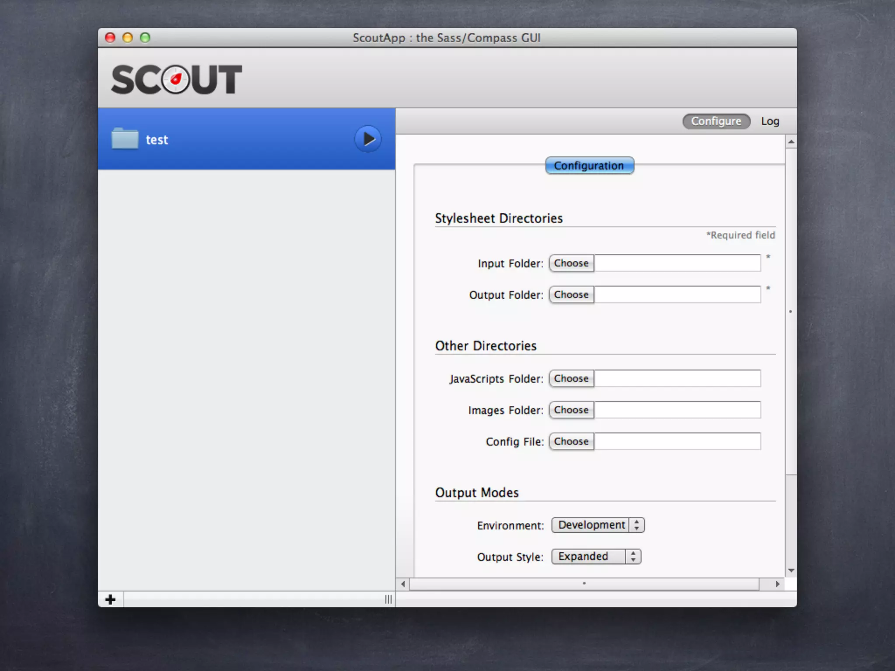Choose the Output Folder
The height and width of the screenshot is (671, 895).
coord(571,294)
